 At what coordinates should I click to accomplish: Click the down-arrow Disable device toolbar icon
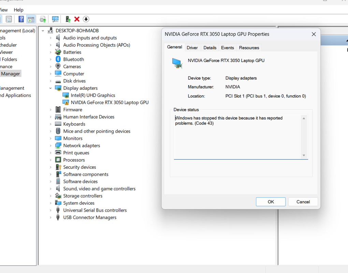coord(86,19)
